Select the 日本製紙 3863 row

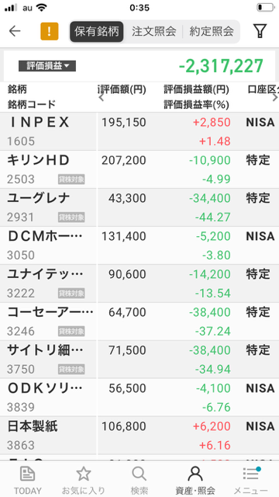139,436
